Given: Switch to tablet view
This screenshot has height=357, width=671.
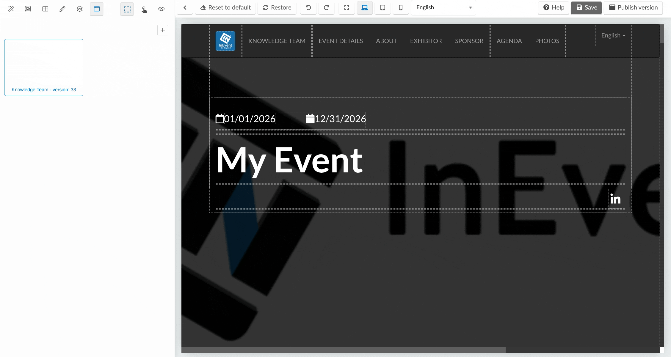Looking at the screenshot, I should click(383, 7).
